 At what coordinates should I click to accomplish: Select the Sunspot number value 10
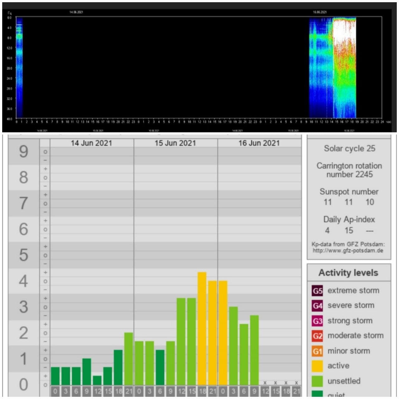(370, 202)
